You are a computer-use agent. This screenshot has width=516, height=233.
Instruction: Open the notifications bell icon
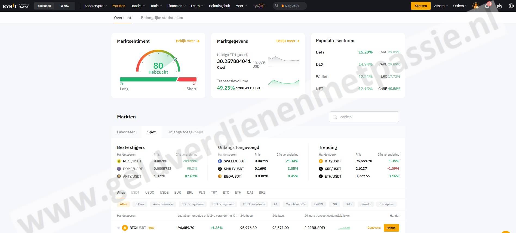point(487,6)
